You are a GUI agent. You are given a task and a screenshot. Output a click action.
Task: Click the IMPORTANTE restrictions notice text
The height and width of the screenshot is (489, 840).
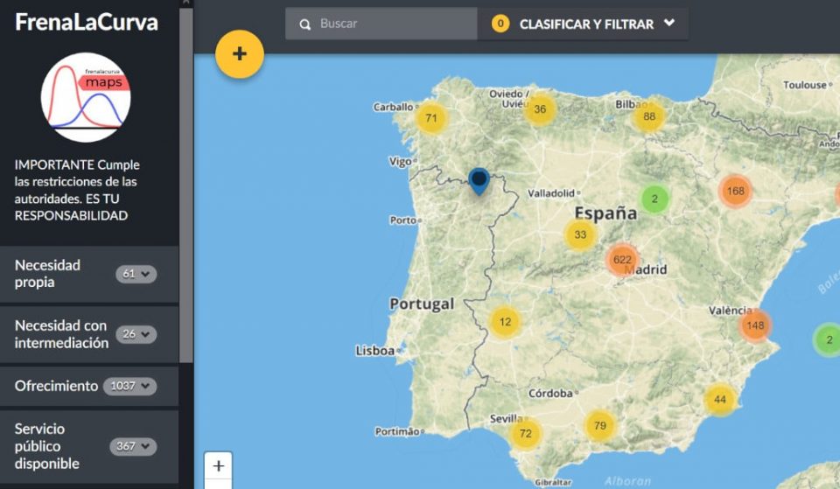(77, 190)
